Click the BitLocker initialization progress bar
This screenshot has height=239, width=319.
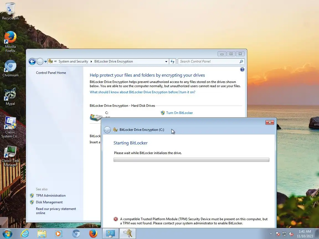[x=191, y=160]
